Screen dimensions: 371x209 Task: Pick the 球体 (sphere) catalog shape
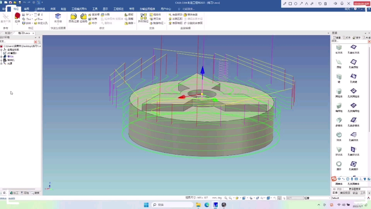(339, 137)
